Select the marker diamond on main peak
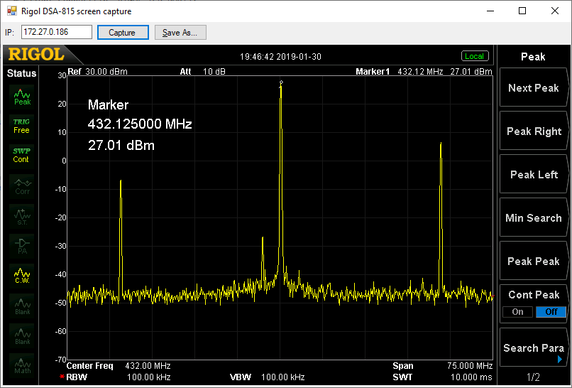572x388 pixels. point(281,82)
